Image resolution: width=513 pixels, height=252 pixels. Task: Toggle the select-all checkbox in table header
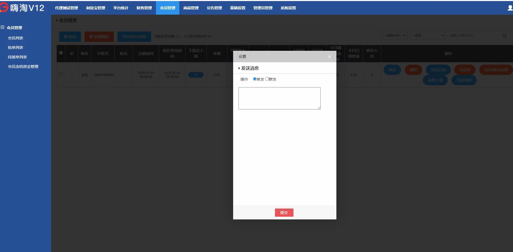point(61,53)
